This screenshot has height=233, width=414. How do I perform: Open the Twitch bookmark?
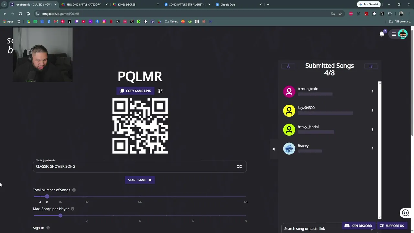click(77, 22)
